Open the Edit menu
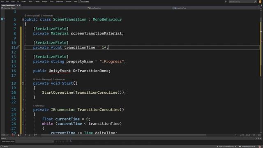263x148 pixels. (x=7, y=1)
